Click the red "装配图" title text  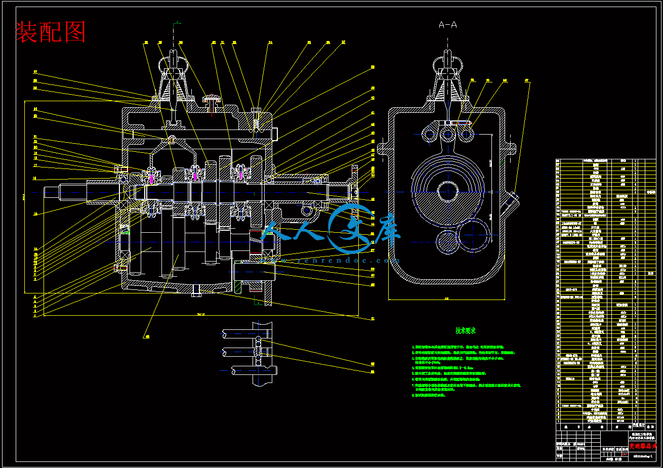pos(50,32)
